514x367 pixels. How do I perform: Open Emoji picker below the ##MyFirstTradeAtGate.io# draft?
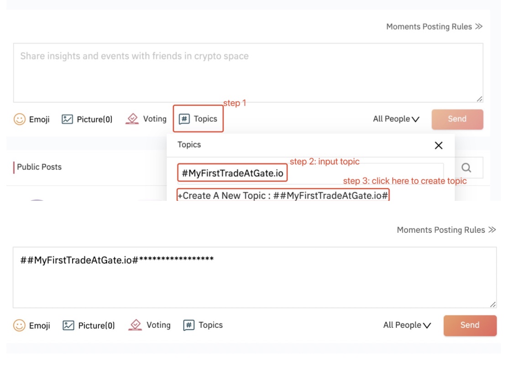[x=20, y=325]
